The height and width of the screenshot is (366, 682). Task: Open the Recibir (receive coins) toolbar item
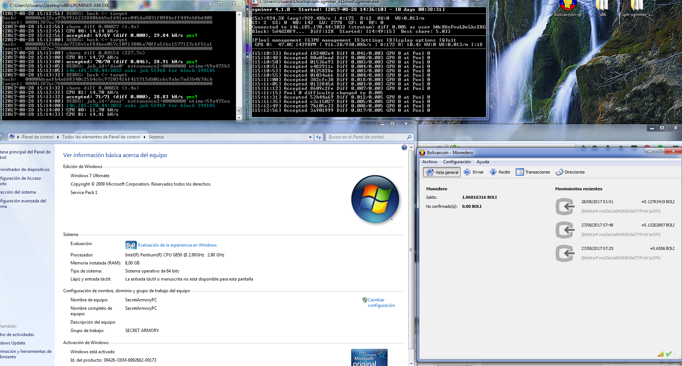point(500,172)
